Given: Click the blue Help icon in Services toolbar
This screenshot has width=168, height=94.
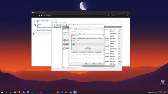Looking at the screenshot, I should pyautogui.click(x=66, y=25).
